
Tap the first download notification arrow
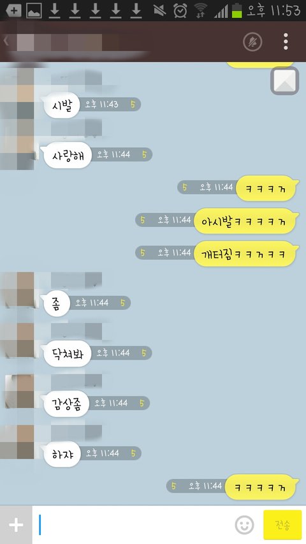tap(54, 10)
